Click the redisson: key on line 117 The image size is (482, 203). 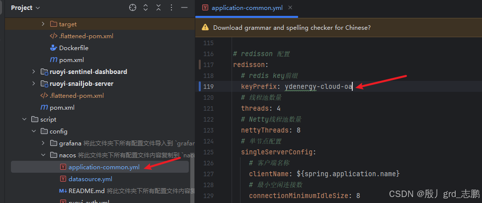(251, 65)
